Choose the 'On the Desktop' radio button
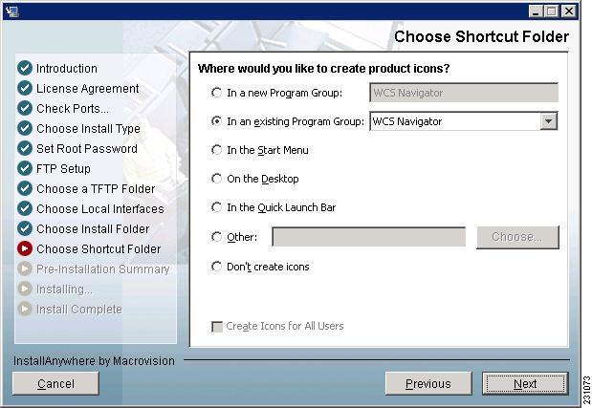 [x=217, y=179]
